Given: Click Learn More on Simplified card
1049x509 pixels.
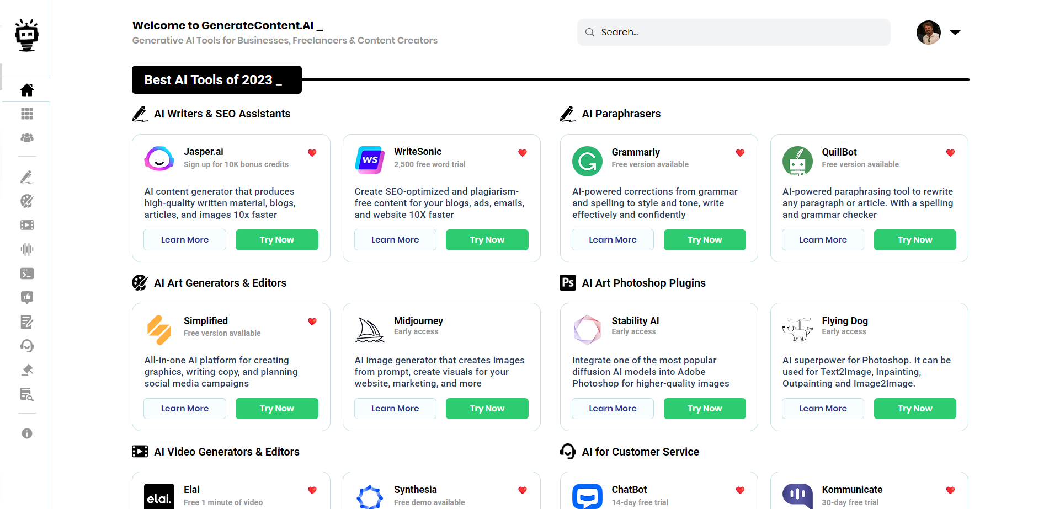Looking at the screenshot, I should [185, 409].
